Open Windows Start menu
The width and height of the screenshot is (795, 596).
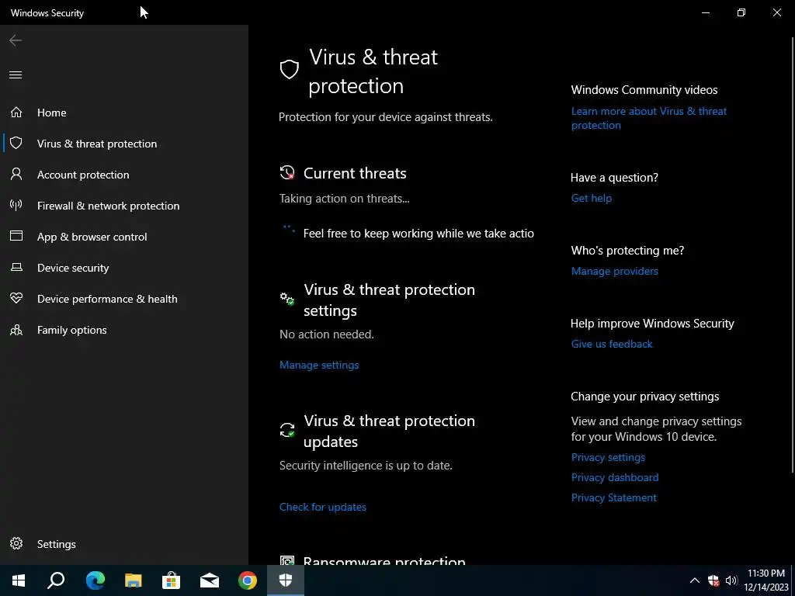point(19,580)
